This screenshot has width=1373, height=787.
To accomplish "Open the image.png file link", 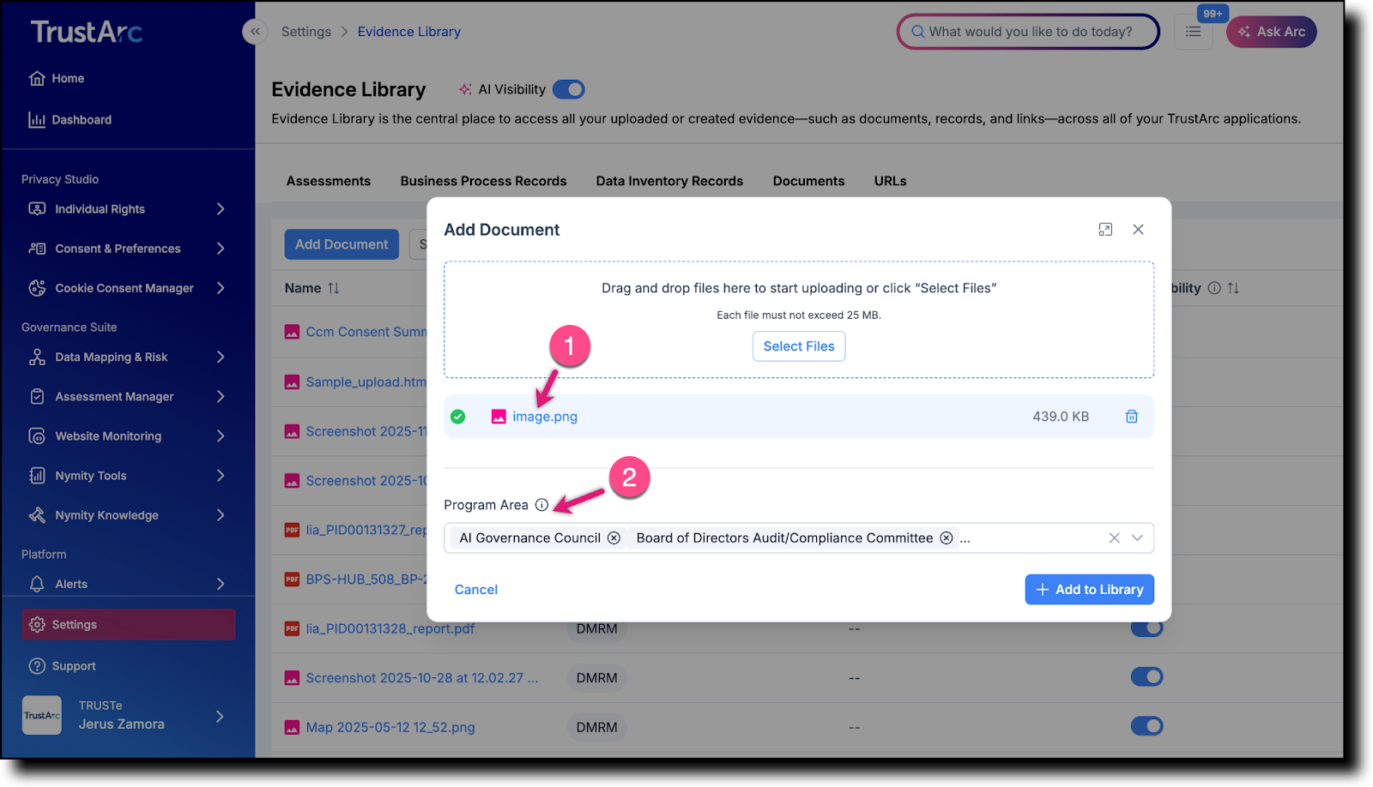I will (x=545, y=417).
